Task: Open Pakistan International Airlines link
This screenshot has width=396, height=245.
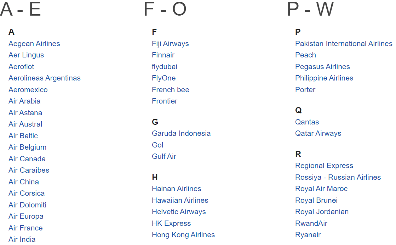Action: click(344, 44)
